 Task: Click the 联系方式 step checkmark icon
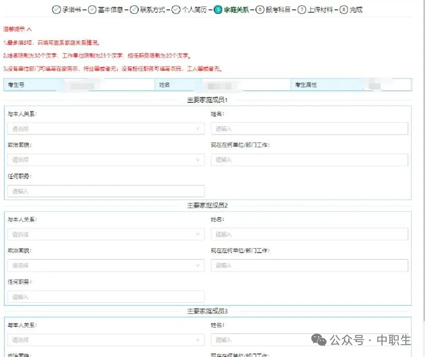[134, 10]
